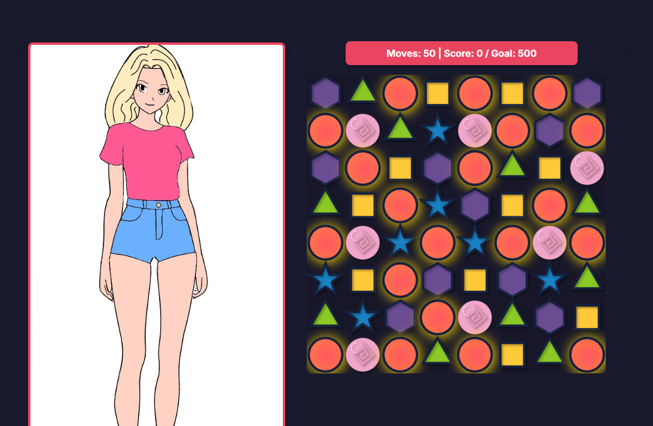Click the purple hexagon in the board's top-left corner
This screenshot has width=653, height=426.
(325, 93)
